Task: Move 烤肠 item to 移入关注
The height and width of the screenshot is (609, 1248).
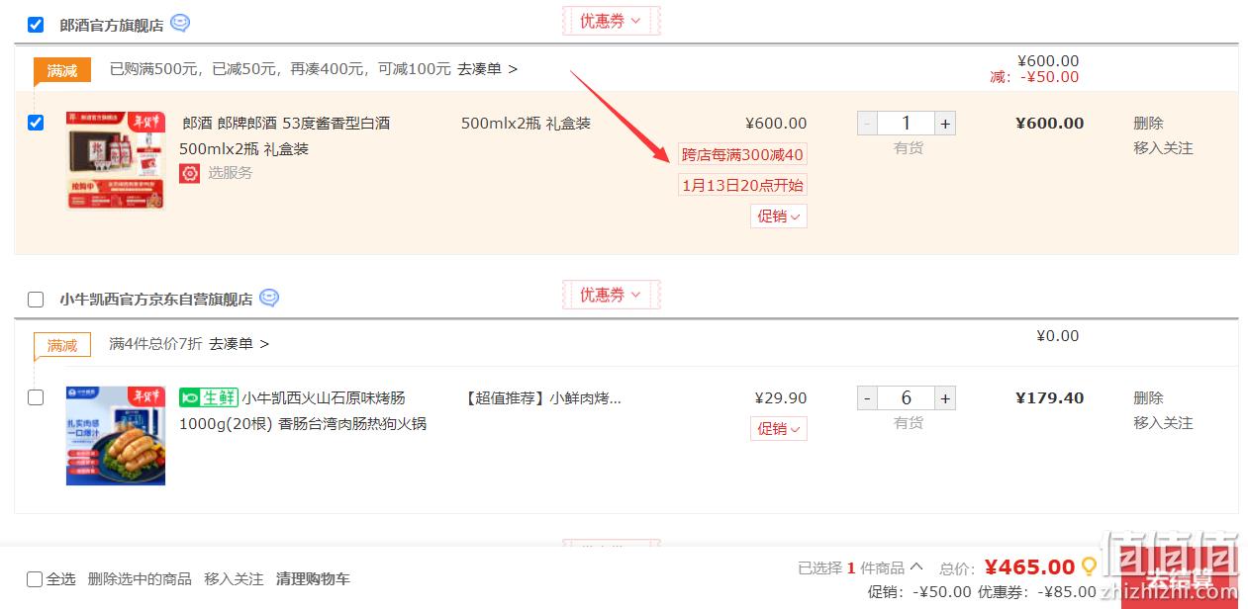Action: point(1163,423)
